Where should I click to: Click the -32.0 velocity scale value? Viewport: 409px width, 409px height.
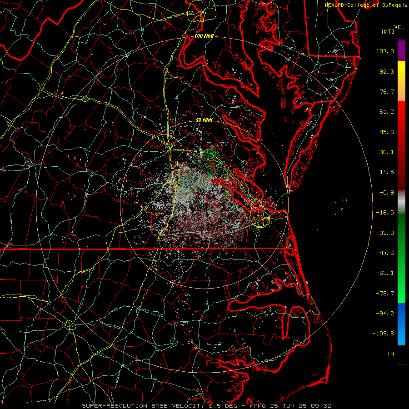coord(385,233)
